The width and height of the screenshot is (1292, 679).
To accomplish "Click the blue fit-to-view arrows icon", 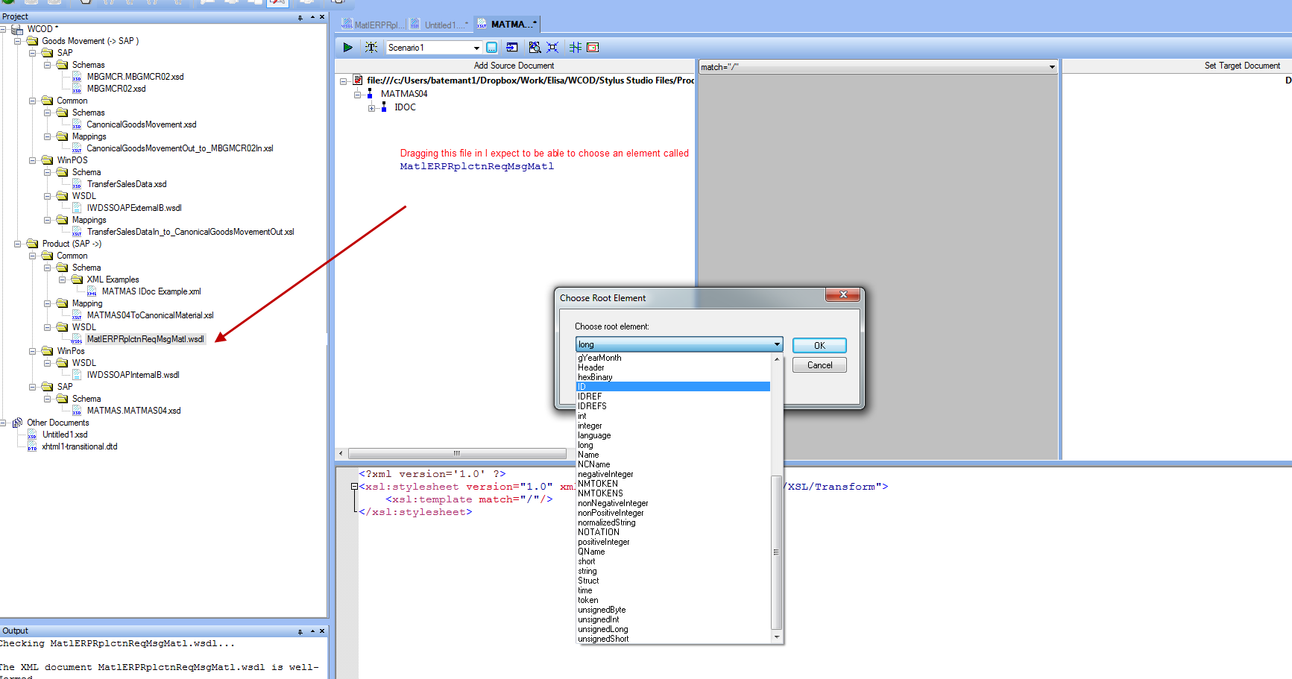I will (552, 47).
